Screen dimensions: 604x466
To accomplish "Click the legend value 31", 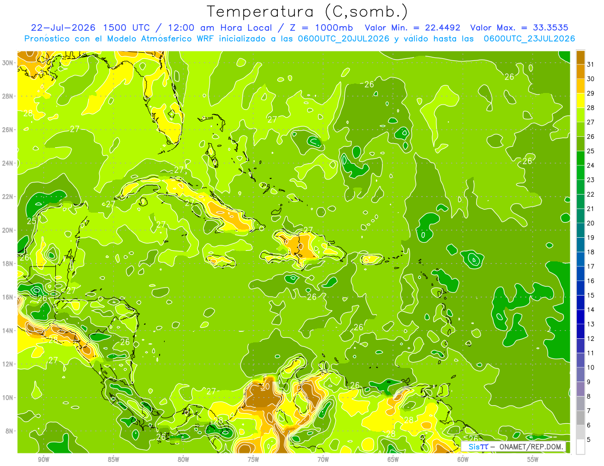I will click(x=591, y=64).
